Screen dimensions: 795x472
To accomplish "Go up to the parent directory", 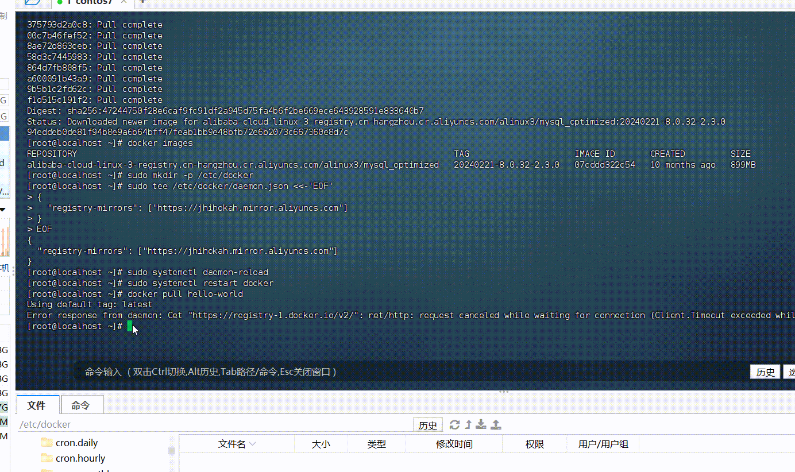I will (468, 424).
